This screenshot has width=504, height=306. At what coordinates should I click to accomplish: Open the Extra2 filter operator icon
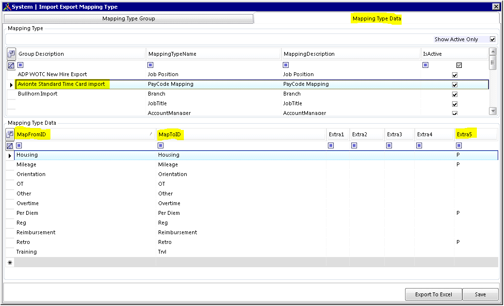pyautogui.click(x=354, y=145)
